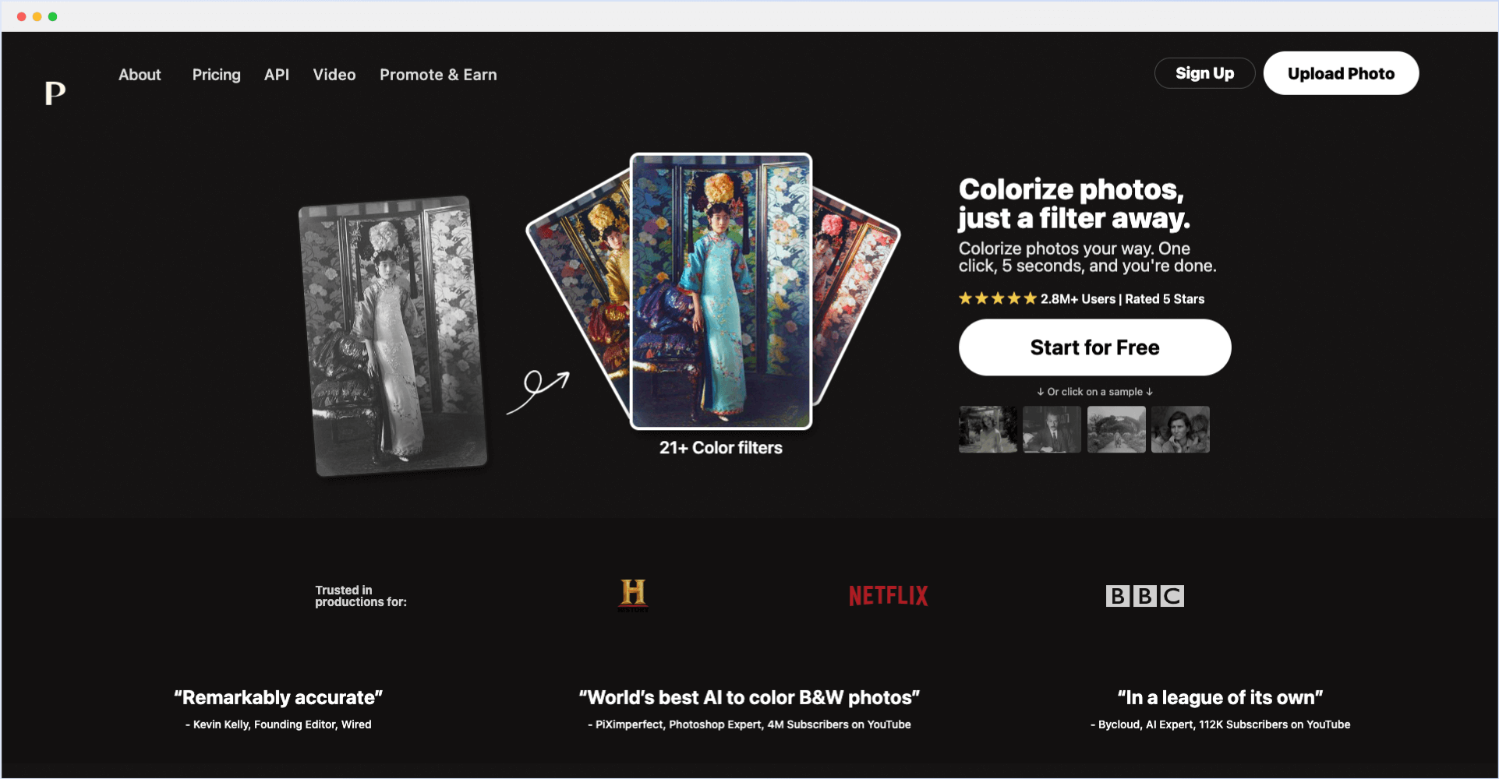Click the center colorized photo in turquoise

tap(720, 291)
